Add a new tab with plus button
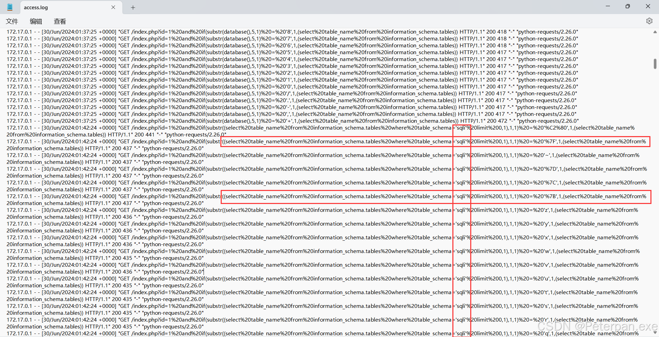Image resolution: width=659 pixels, height=337 pixels. click(133, 8)
